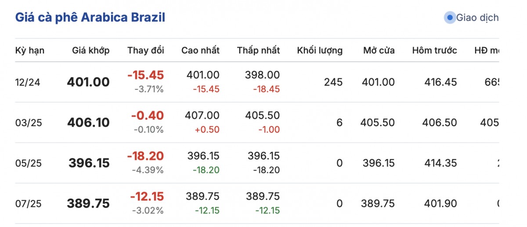Click the 406.10 matched price
The image size is (527, 227).
click(88, 123)
